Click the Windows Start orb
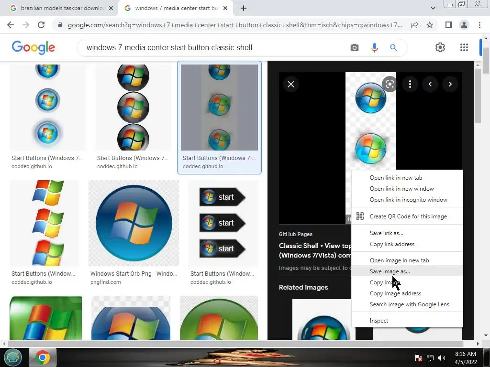This screenshot has width=490, height=367. click(x=12, y=357)
